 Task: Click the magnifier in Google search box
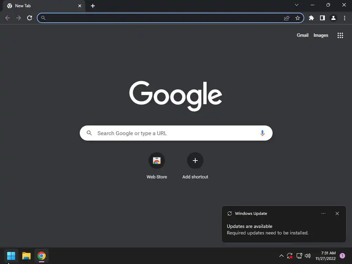(89, 133)
